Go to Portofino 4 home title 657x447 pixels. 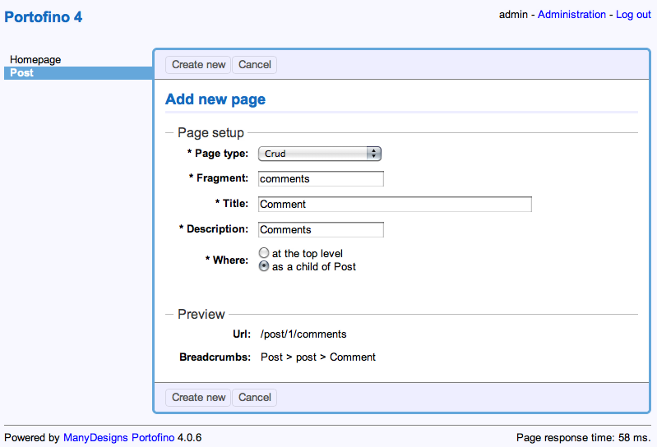pyautogui.click(x=43, y=17)
